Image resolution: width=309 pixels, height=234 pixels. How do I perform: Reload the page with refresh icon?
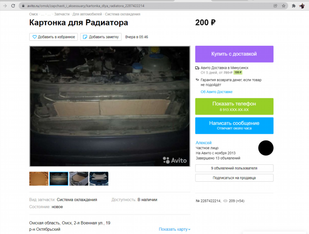point(13,6)
